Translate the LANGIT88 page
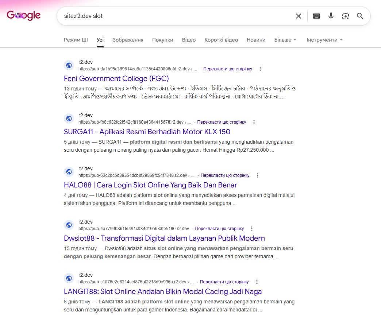Screen dimensions: 381x318 224,282
